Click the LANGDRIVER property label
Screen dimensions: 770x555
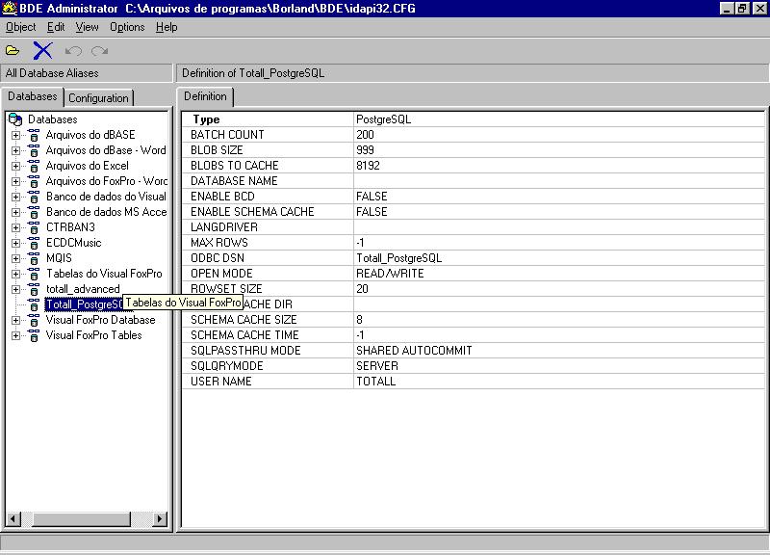(224, 227)
